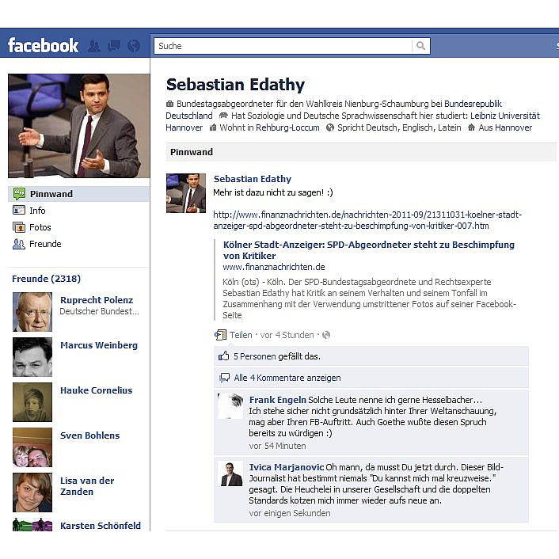Open Marcus Weinberg profile photo
This screenshot has height=559, width=559.
click(x=32, y=357)
